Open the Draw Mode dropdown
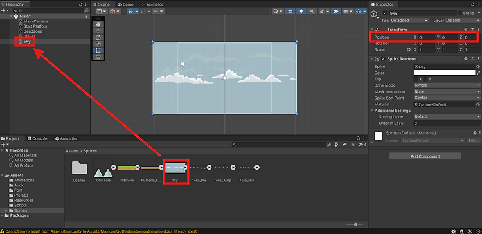Viewport: 482px width, 234px height. pos(447,85)
